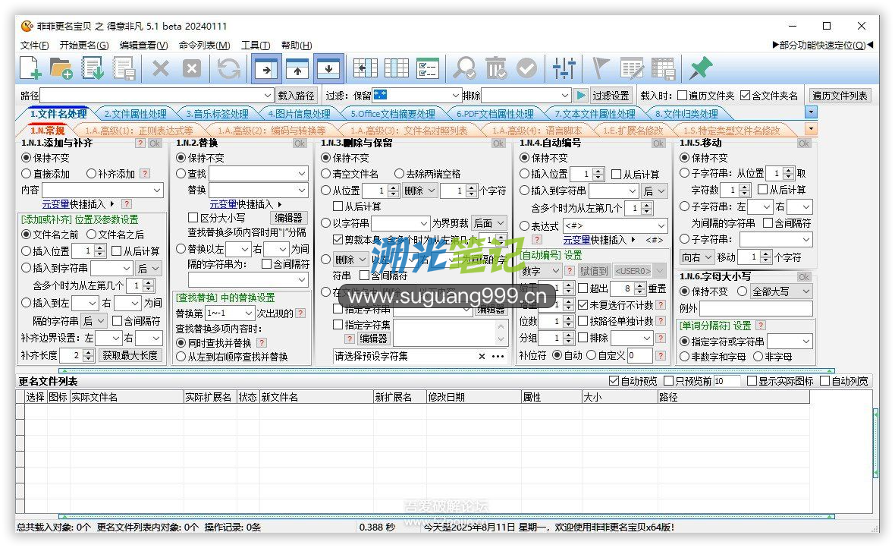Click the add new file icon
This screenshot has width=895, height=548.
30,68
